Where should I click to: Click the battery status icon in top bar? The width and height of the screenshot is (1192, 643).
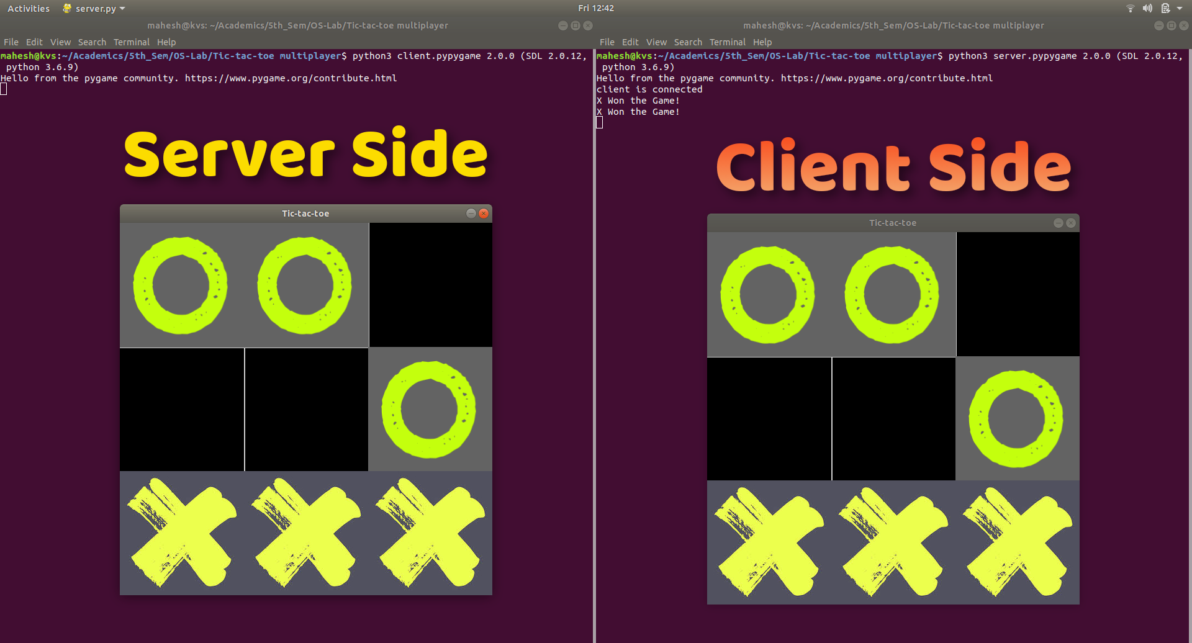[x=1165, y=8]
